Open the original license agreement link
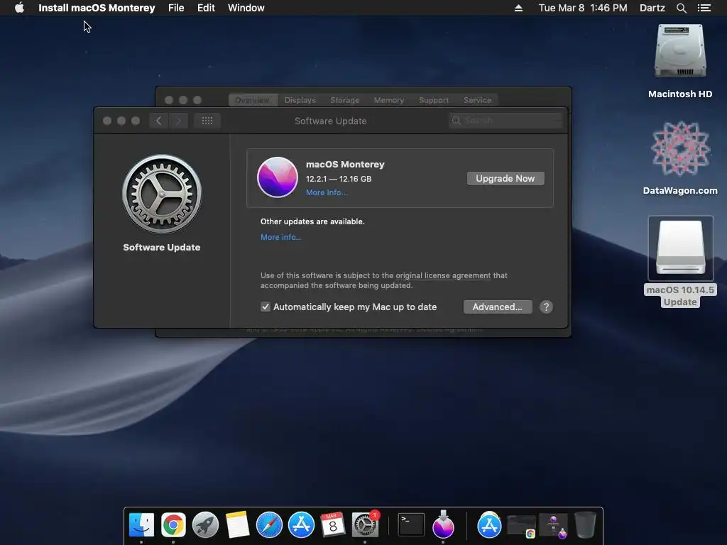This screenshot has width=727, height=545. [443, 275]
